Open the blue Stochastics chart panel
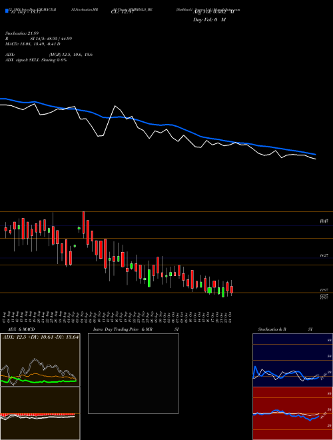Screen dimensions: 333x440 coord(292,360)
